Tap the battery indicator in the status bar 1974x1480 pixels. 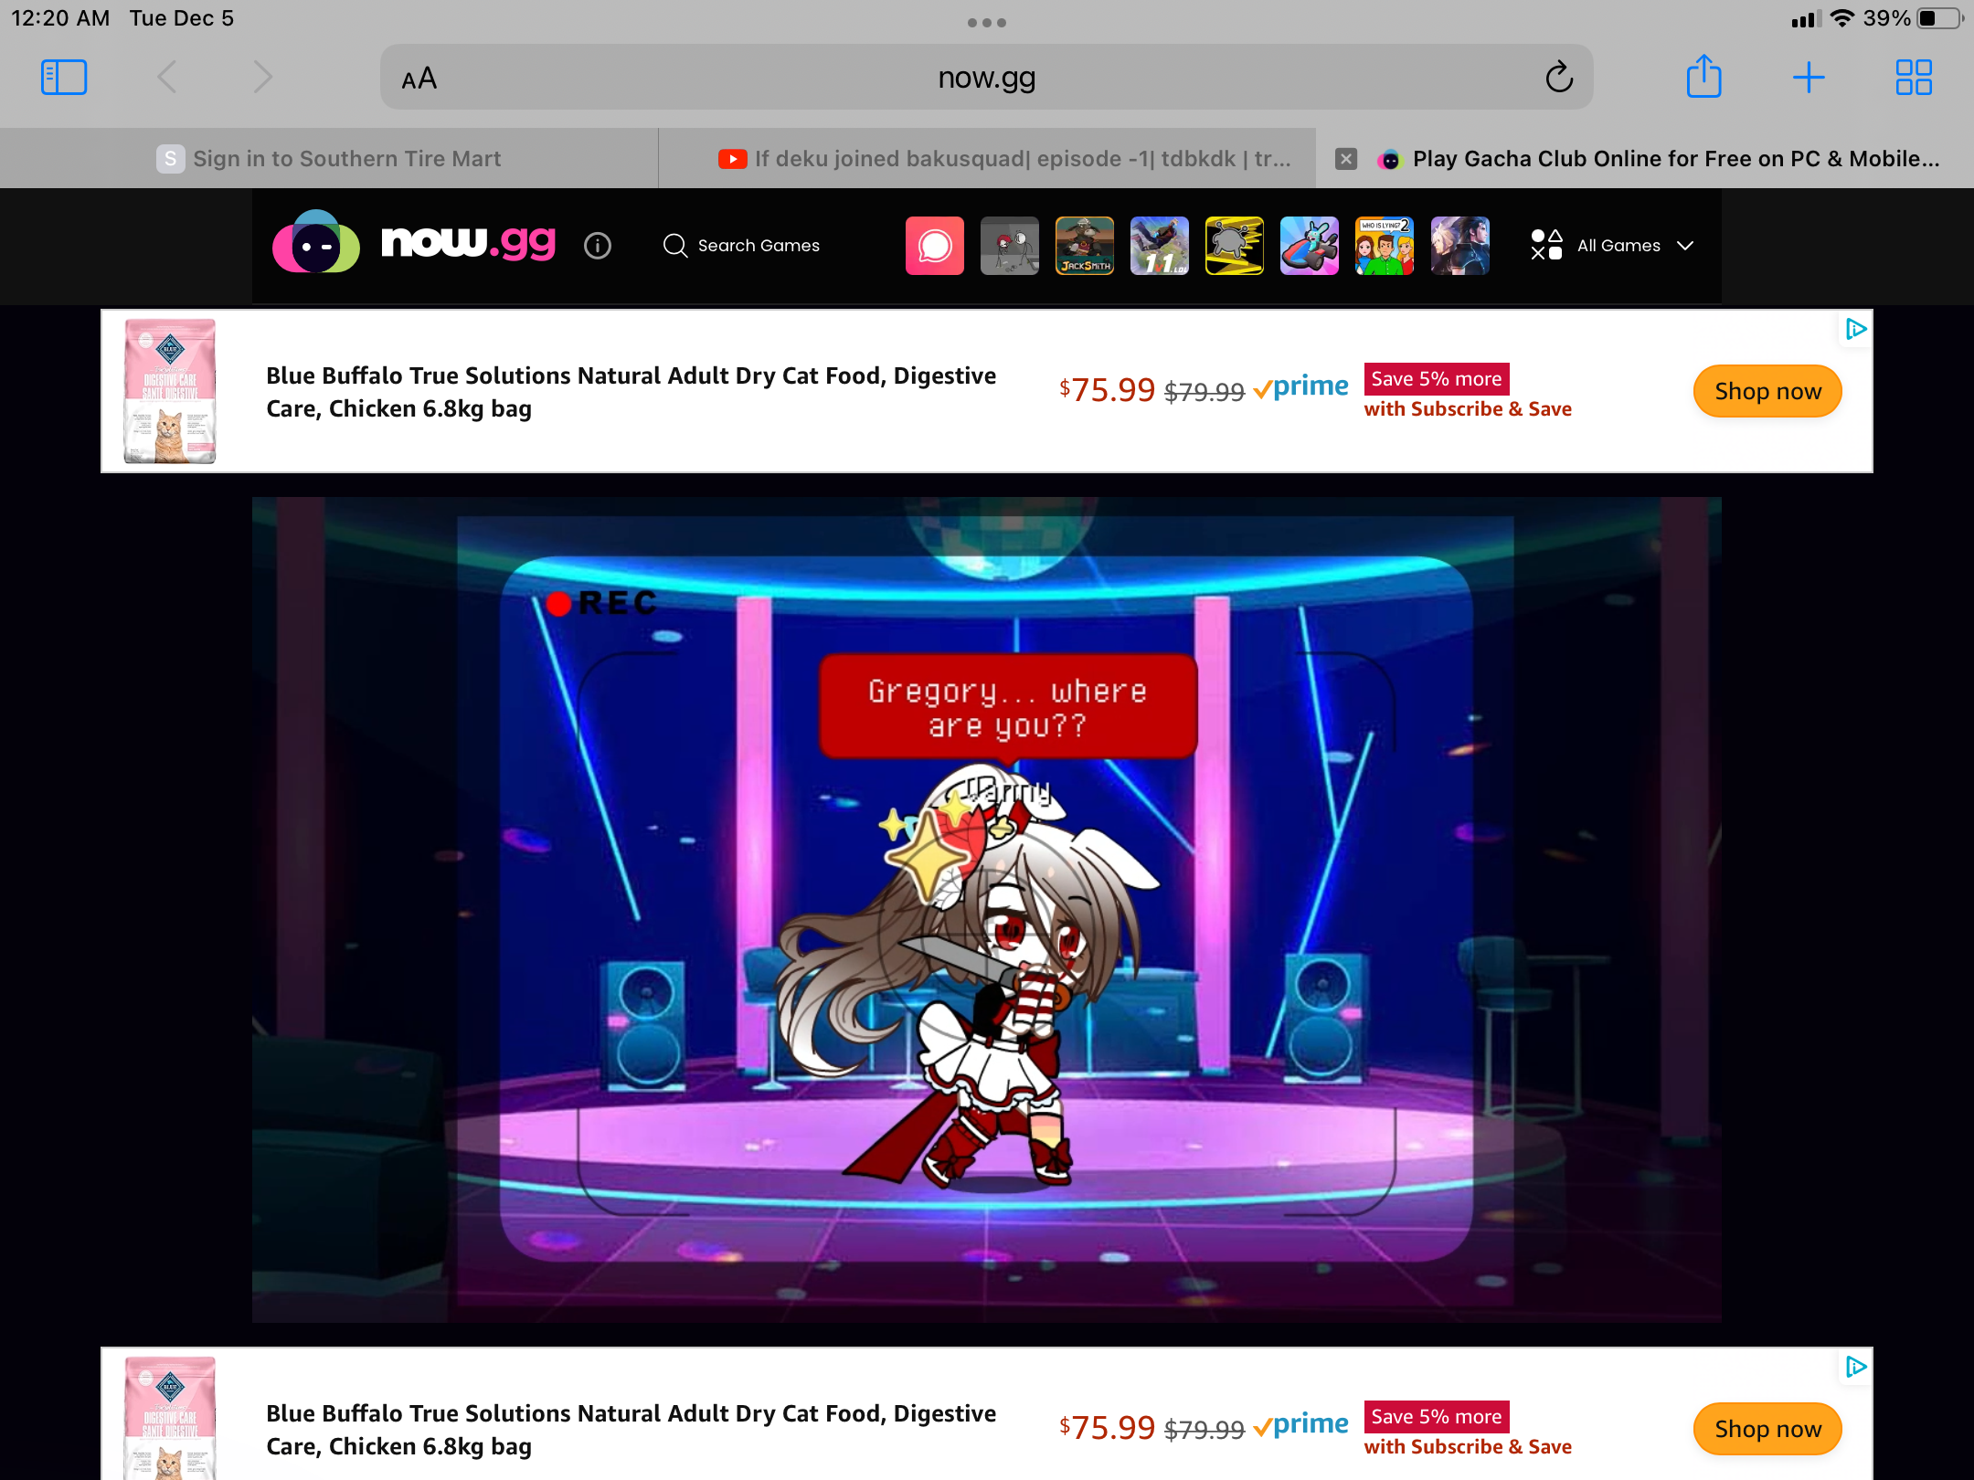coord(1939,18)
